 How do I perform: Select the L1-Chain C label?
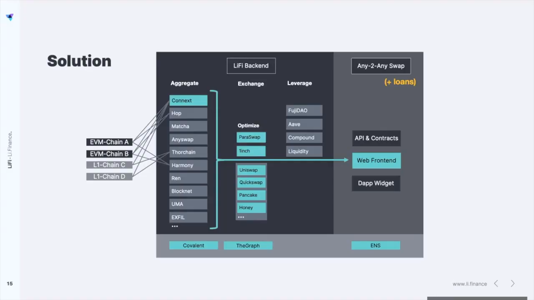point(109,165)
